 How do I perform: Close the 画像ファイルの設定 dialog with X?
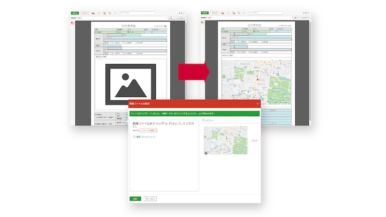coord(257,104)
